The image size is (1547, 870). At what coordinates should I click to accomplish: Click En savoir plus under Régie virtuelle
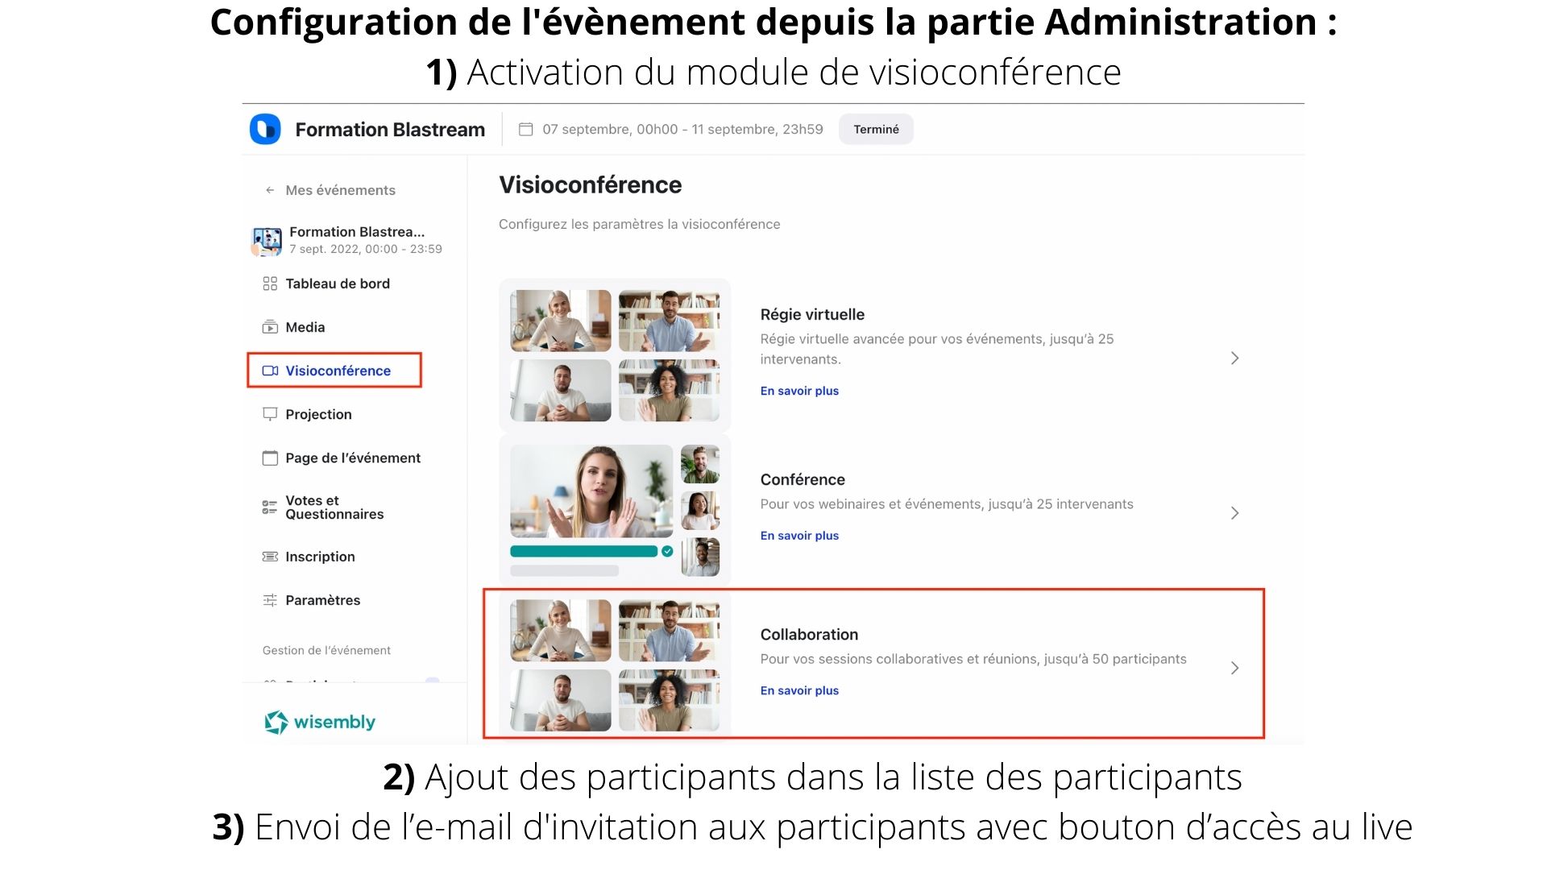pos(799,391)
